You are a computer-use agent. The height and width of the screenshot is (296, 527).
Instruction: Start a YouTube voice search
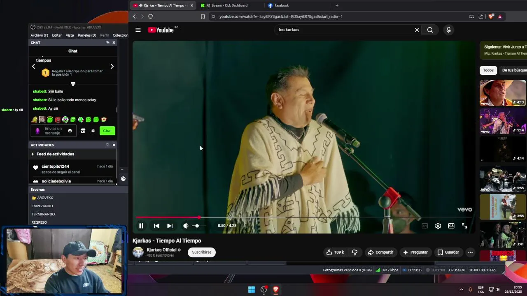coord(449,30)
